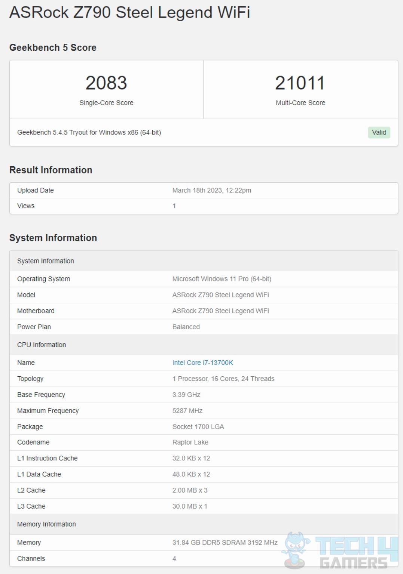Open the Intel Core i7-13700K processor link

[x=202, y=362]
